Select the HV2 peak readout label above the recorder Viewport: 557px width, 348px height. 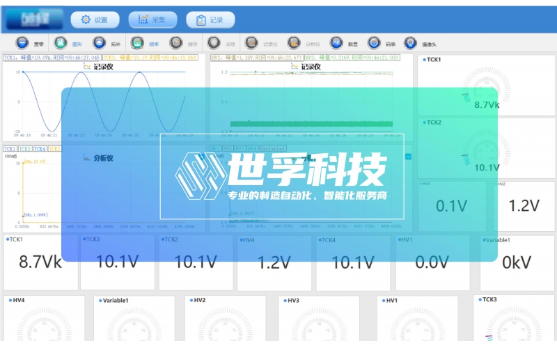pos(256,58)
